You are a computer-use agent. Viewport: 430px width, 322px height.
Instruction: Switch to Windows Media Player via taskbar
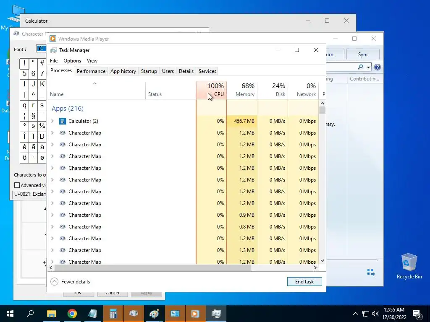(x=195, y=314)
